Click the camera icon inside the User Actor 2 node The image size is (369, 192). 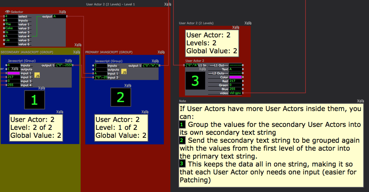point(203,69)
